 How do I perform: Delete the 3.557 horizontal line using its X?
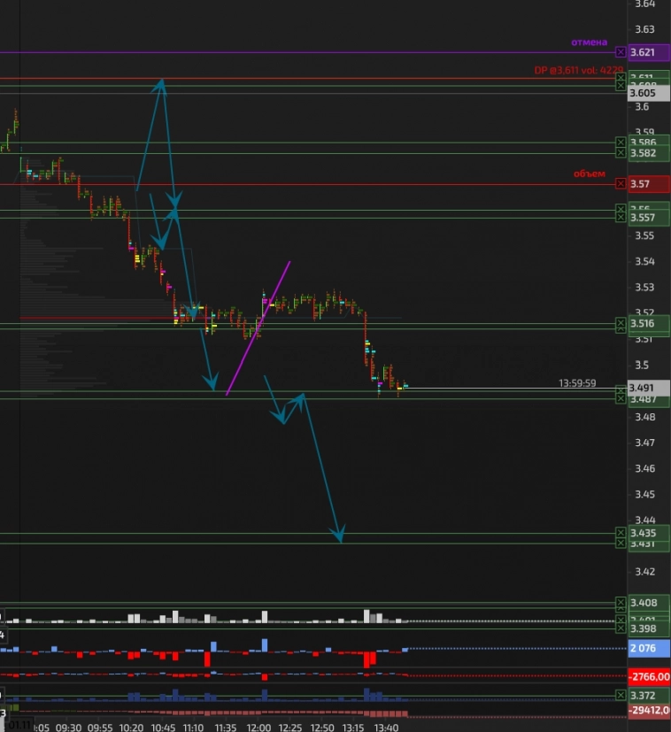coord(621,218)
